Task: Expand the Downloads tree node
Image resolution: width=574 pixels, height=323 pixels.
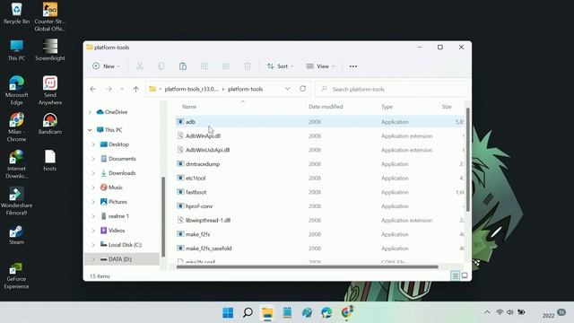Action: tap(93, 173)
